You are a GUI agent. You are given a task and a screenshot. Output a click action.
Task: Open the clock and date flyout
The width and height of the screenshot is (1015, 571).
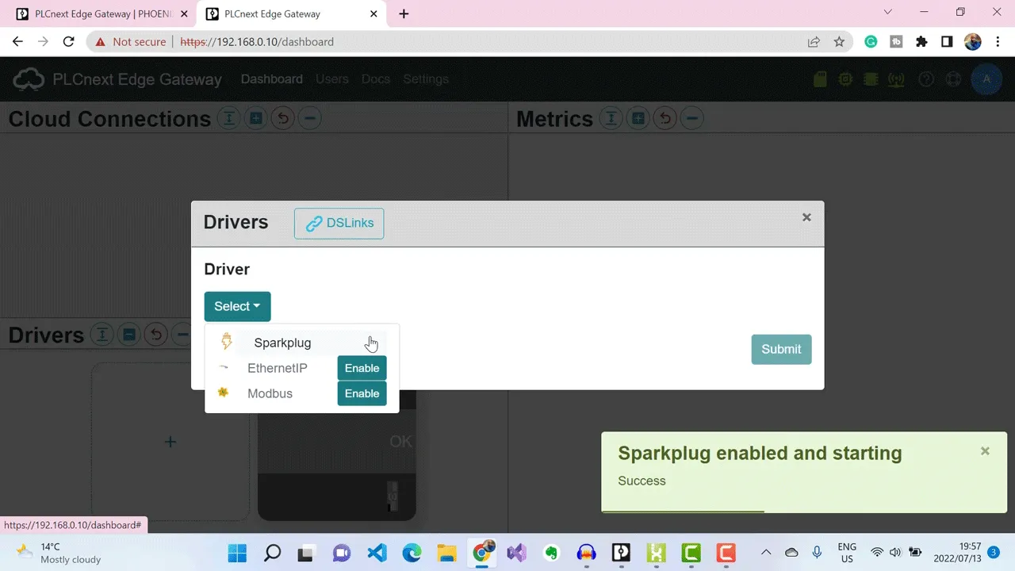958,553
